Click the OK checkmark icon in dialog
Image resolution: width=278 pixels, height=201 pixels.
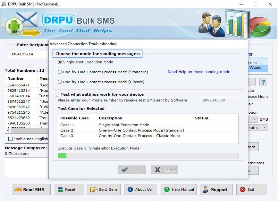(x=125, y=170)
